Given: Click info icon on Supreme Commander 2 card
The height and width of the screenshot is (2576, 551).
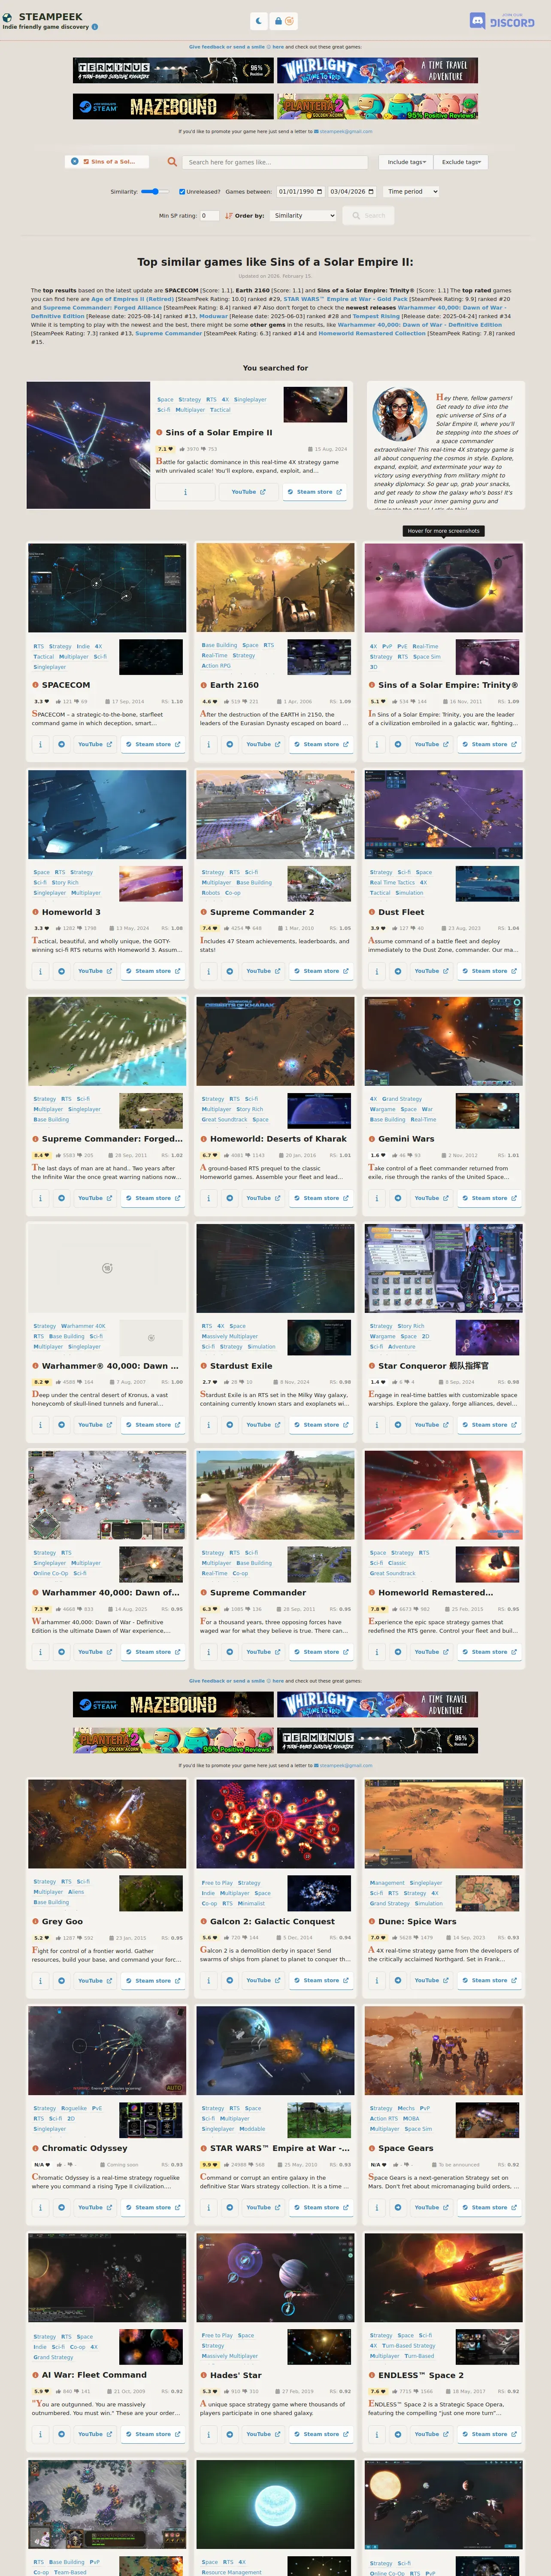Looking at the screenshot, I should coord(208,971).
